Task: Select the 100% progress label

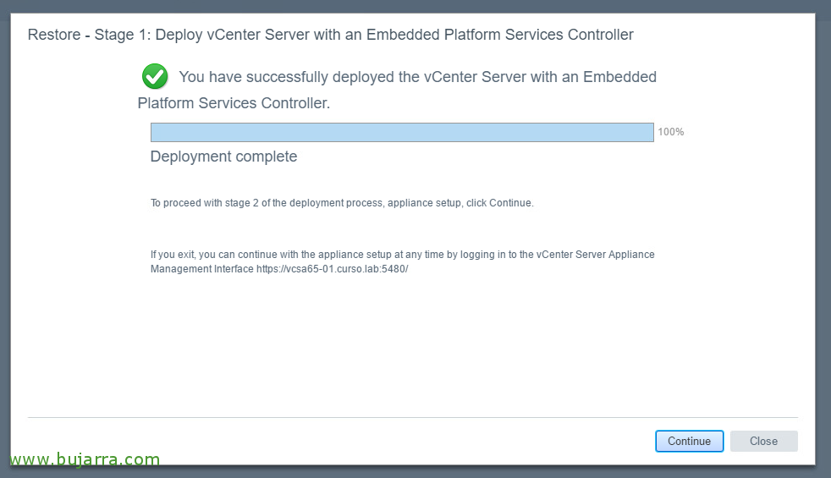Action: pyautogui.click(x=671, y=132)
